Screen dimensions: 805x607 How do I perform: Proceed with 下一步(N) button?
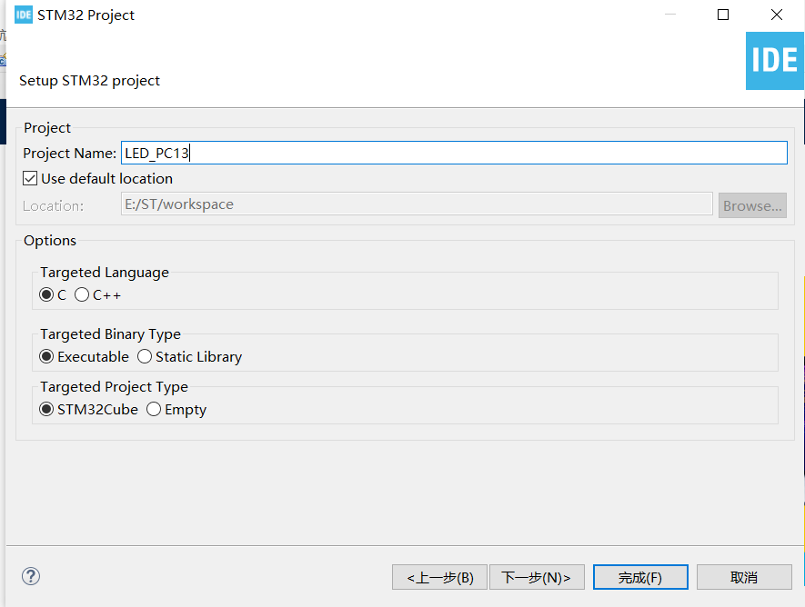537,577
